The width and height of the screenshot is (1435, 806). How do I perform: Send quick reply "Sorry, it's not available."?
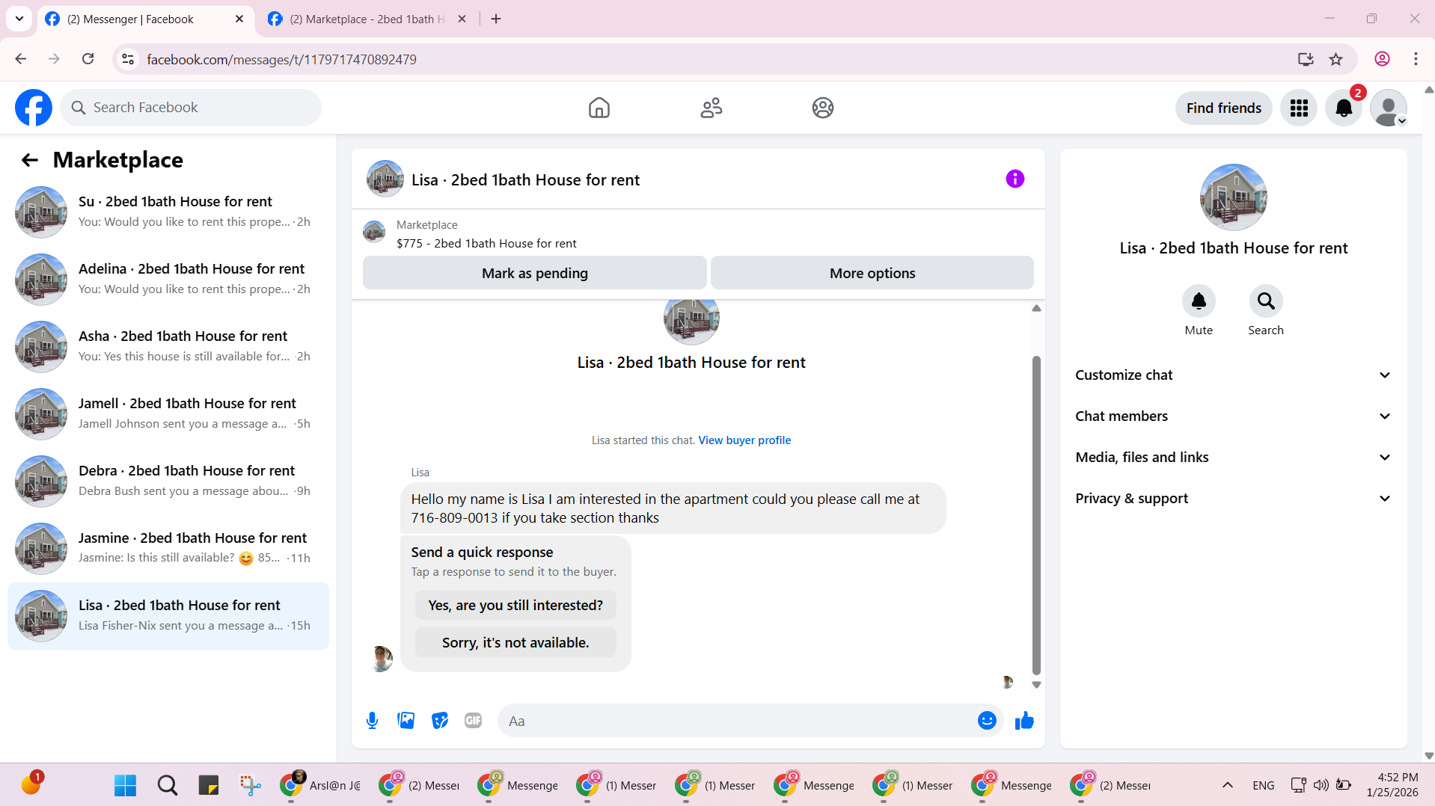tap(515, 642)
